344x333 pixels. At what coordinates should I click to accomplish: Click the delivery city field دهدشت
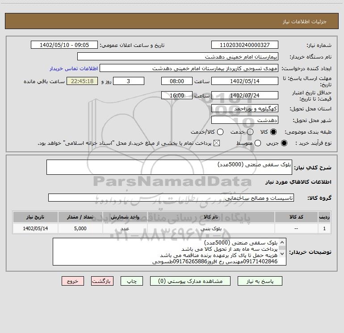pos(245,120)
